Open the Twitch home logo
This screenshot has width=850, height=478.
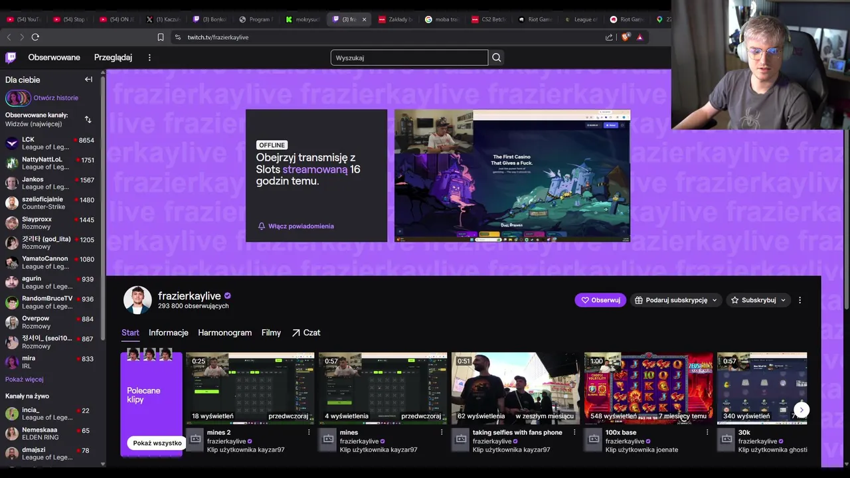[x=11, y=58]
